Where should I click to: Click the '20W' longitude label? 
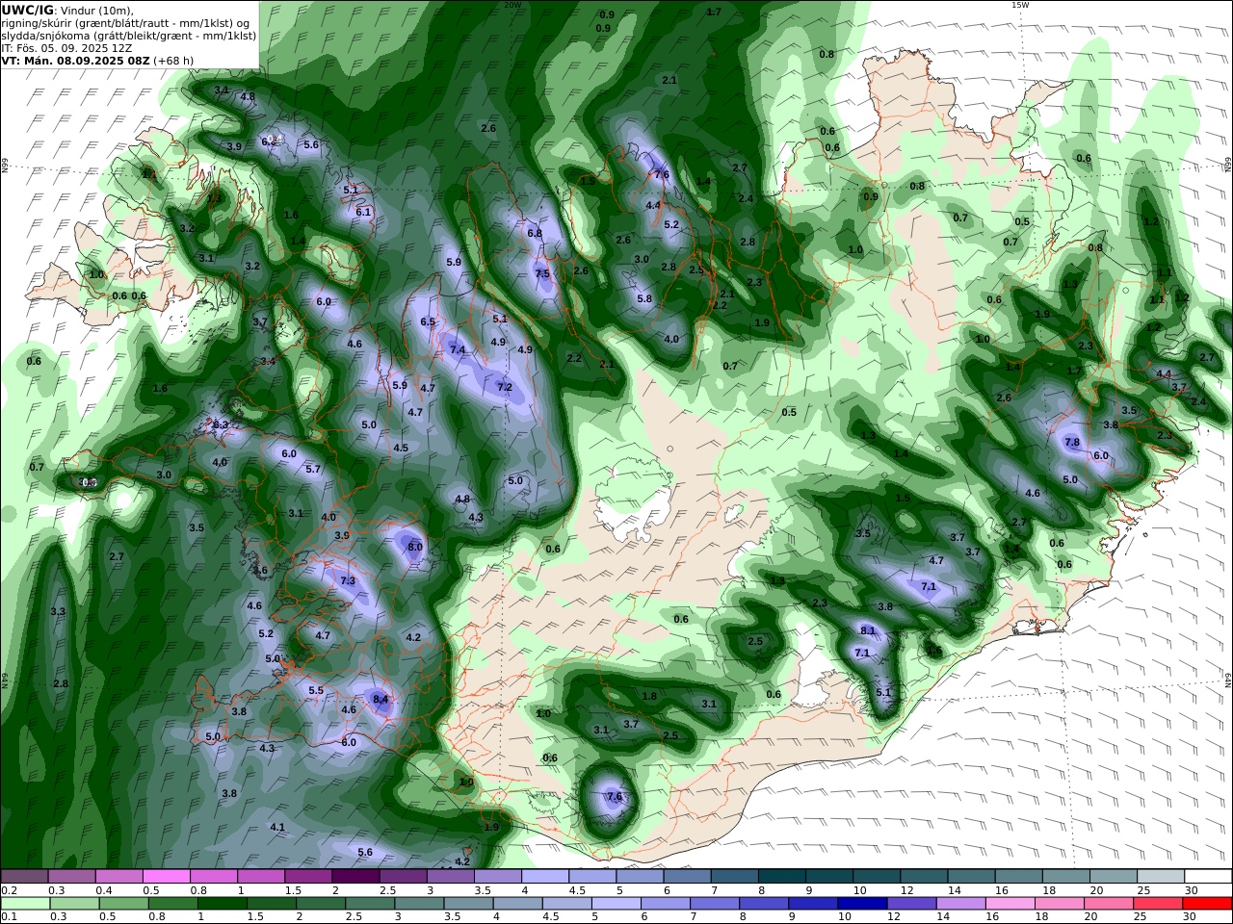pyautogui.click(x=512, y=5)
